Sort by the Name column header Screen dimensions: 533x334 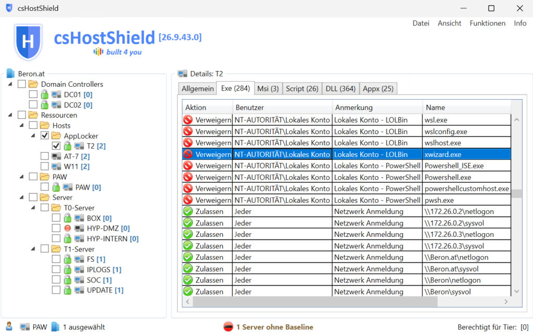pos(467,108)
